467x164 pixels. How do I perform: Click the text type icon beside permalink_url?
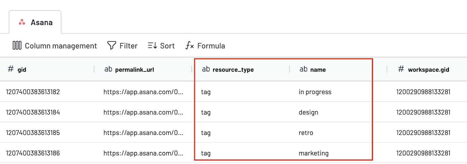pyautogui.click(x=108, y=69)
